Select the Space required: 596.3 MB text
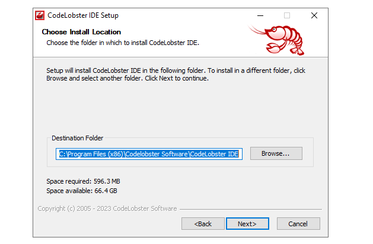 click(83, 181)
